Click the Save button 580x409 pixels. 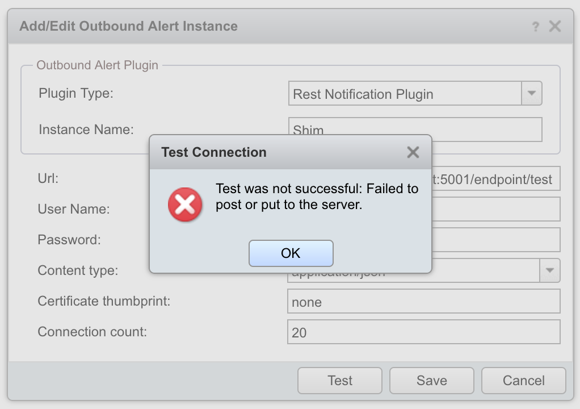(431, 381)
